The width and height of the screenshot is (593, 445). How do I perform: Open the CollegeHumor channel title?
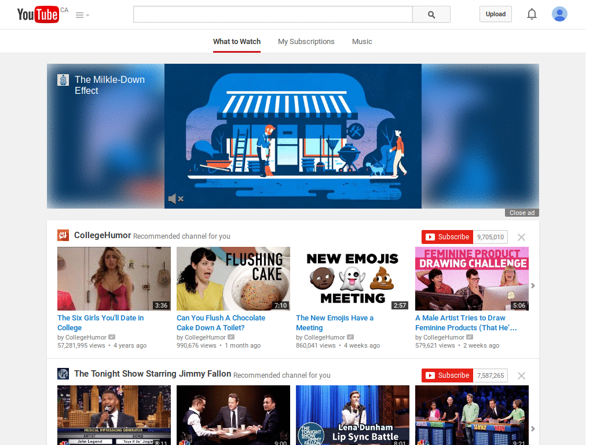click(103, 235)
